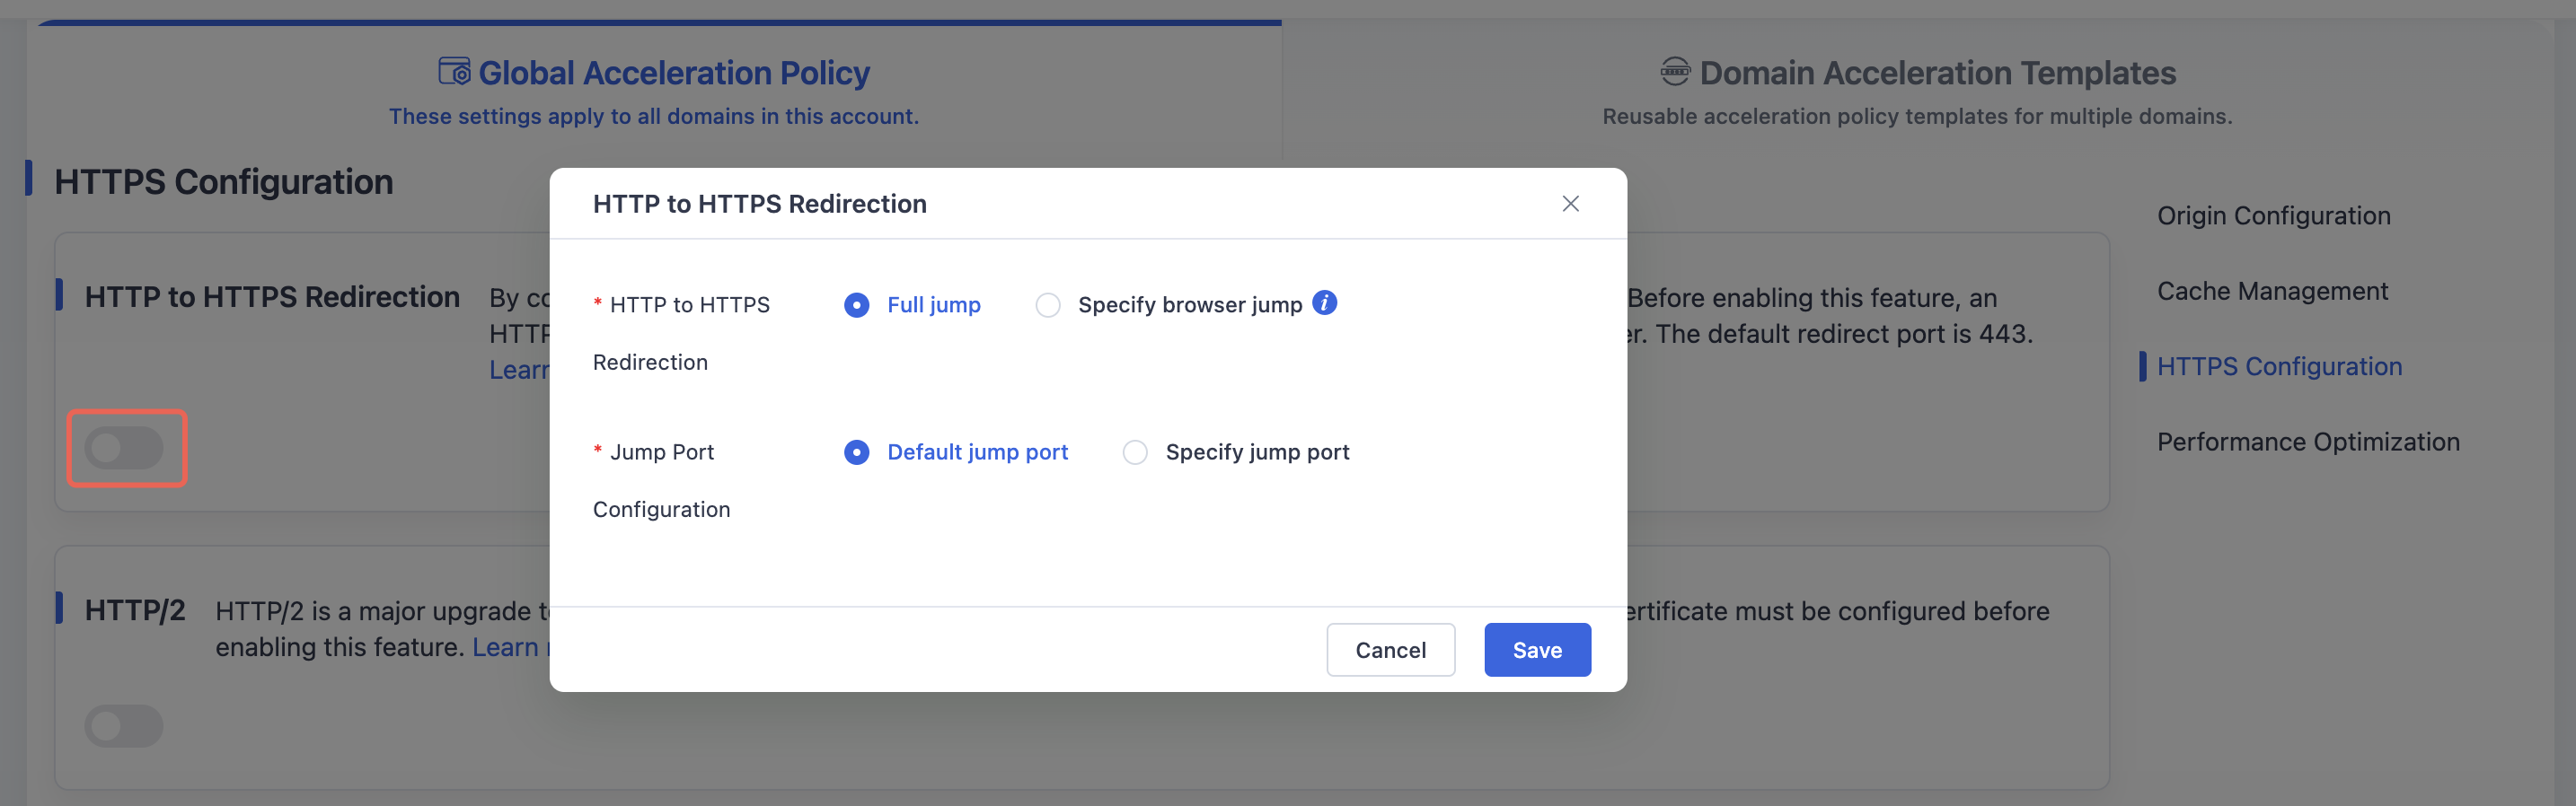
Task: Jump to Performance Optimization section
Action: (2308, 442)
